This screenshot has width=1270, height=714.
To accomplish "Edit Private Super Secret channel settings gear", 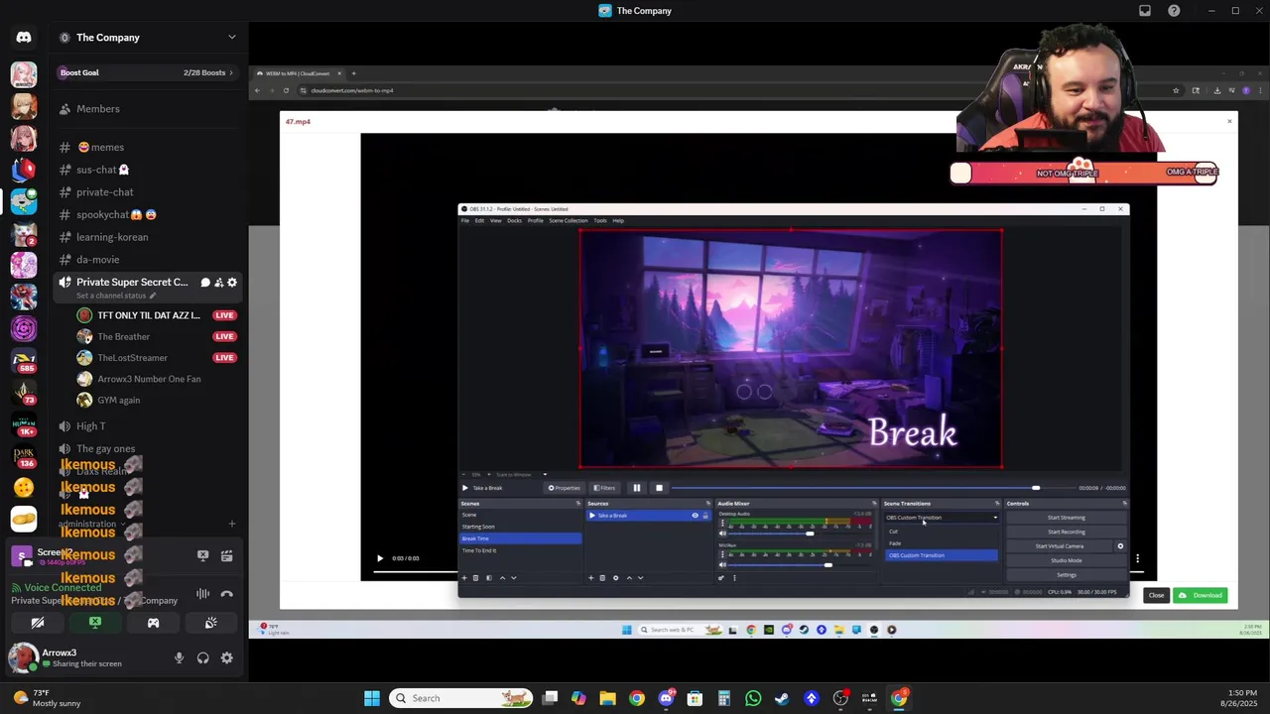I will pyautogui.click(x=232, y=283).
